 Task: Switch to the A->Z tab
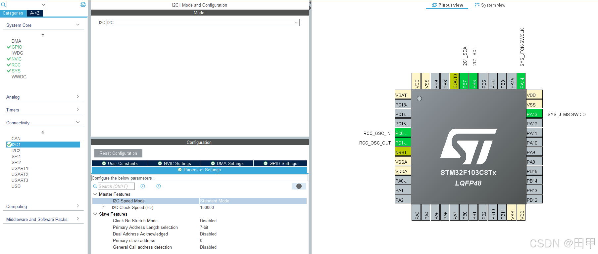coord(35,13)
